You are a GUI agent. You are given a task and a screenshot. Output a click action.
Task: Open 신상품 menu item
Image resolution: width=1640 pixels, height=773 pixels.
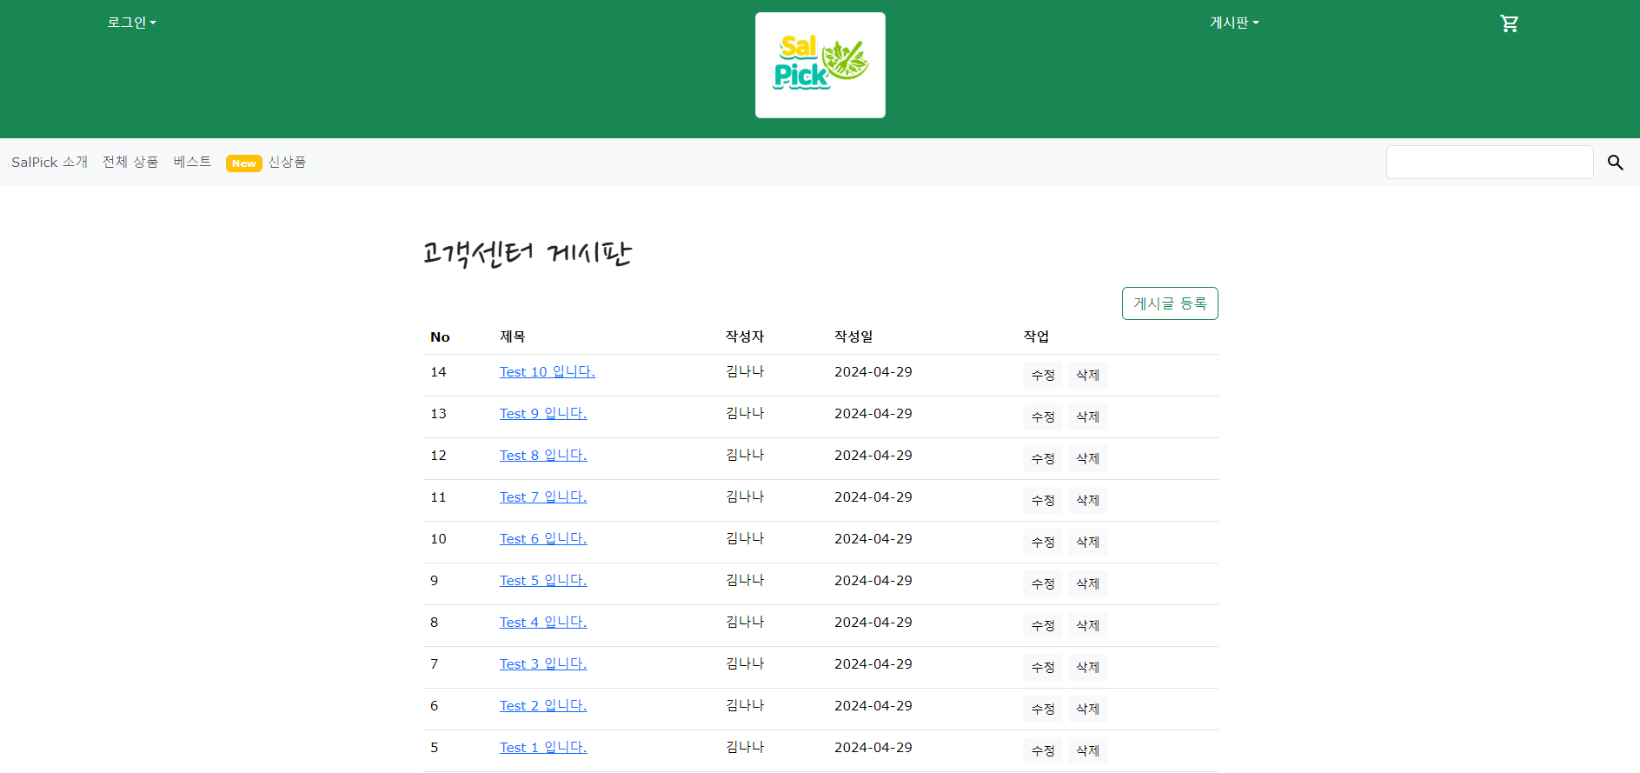287,162
